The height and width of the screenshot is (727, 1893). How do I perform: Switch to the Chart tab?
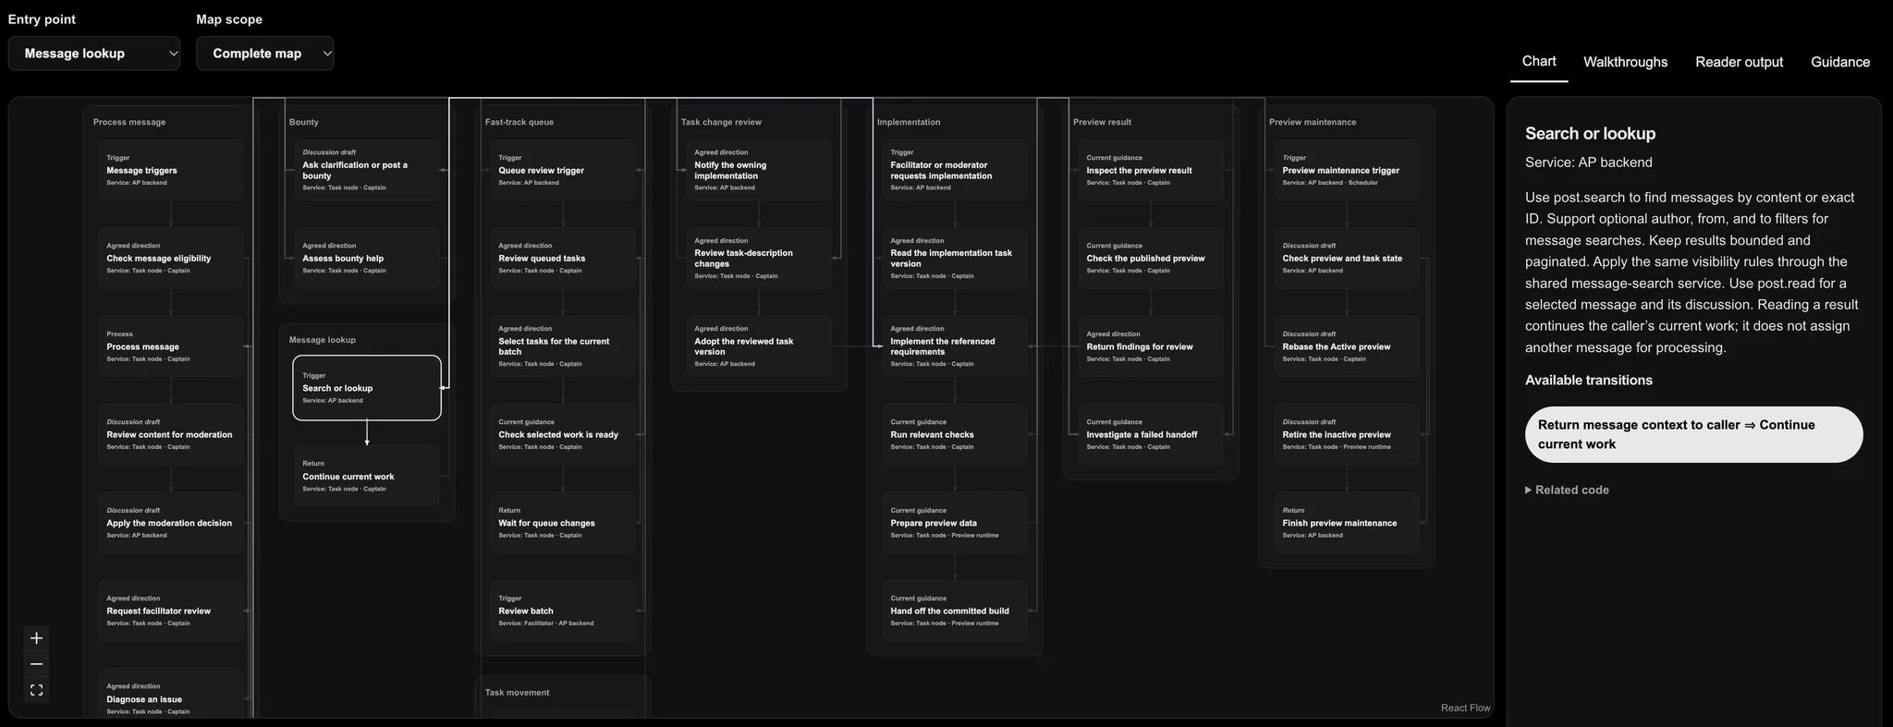(1539, 61)
